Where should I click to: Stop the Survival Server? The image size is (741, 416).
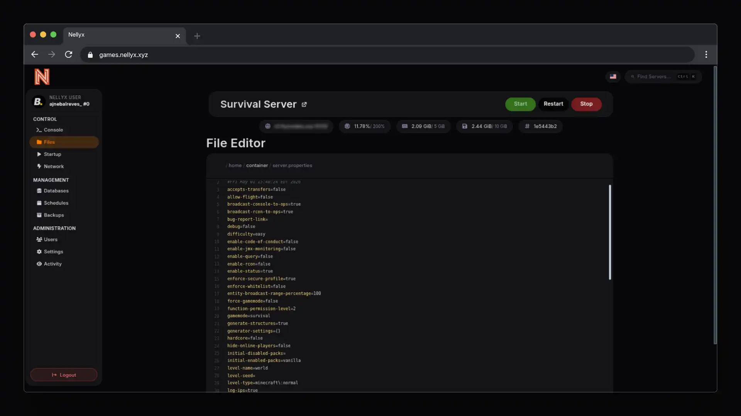[x=586, y=104]
